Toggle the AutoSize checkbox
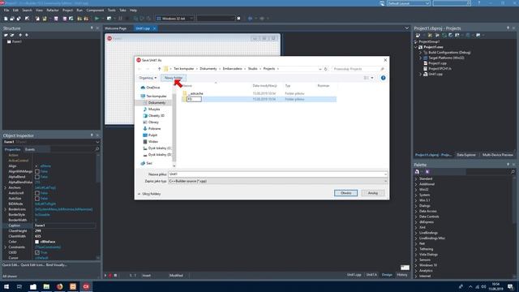 [x=37, y=198]
